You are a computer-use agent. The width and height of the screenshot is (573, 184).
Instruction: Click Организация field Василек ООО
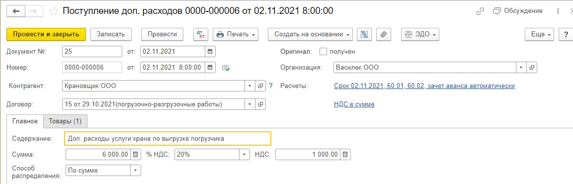coord(424,67)
